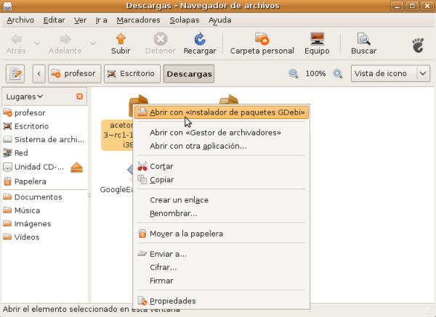436x317 pixels.
Task: Toggle the location text edit button
Action: pyautogui.click(x=15, y=73)
